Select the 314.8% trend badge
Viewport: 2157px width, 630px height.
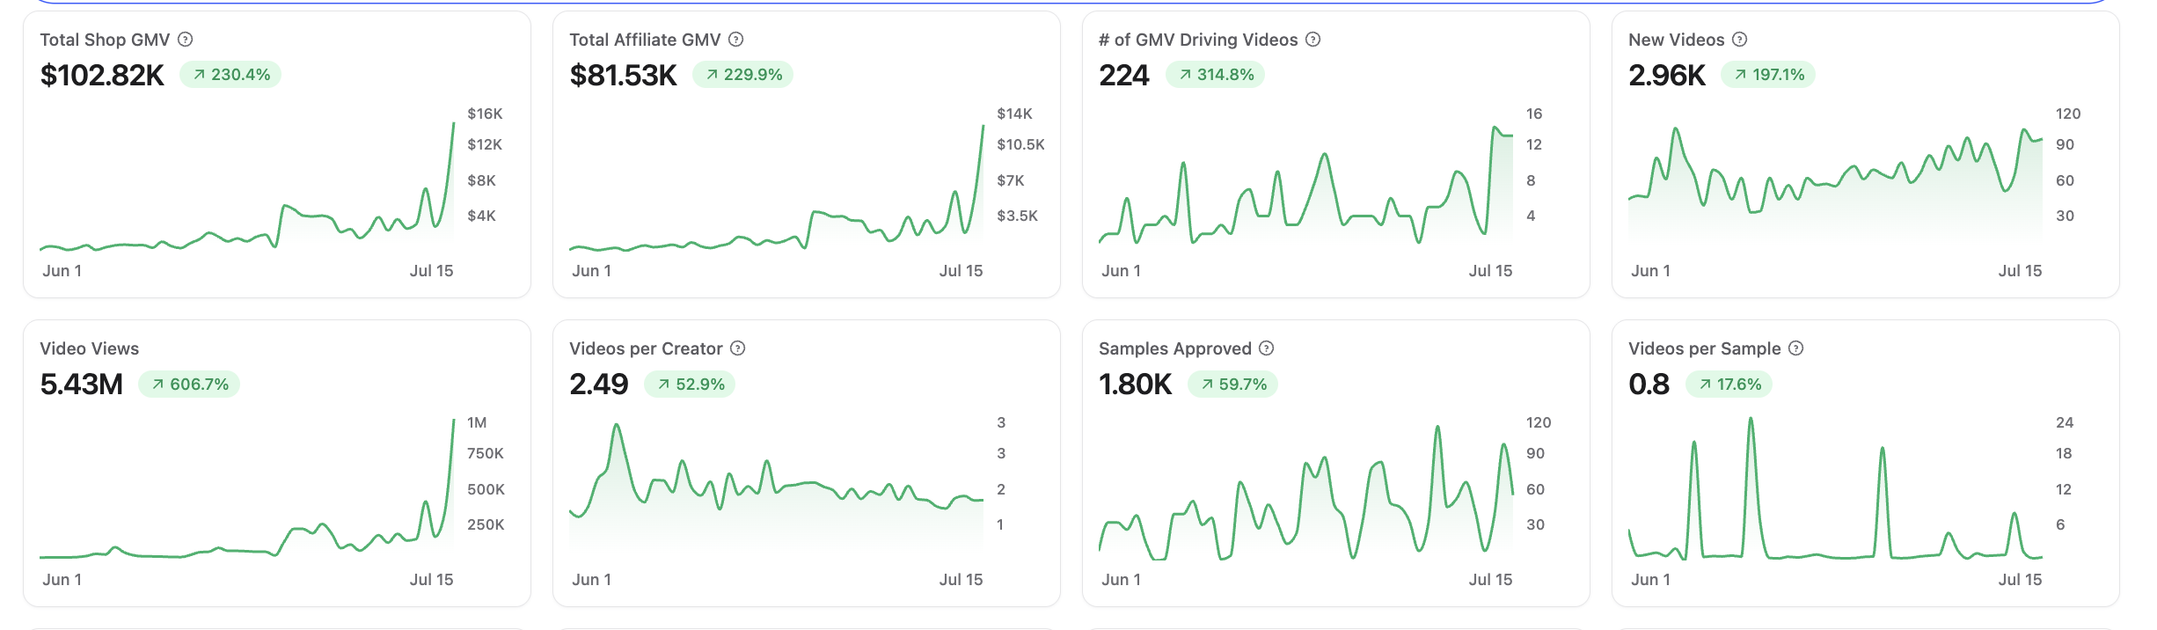tap(1216, 75)
